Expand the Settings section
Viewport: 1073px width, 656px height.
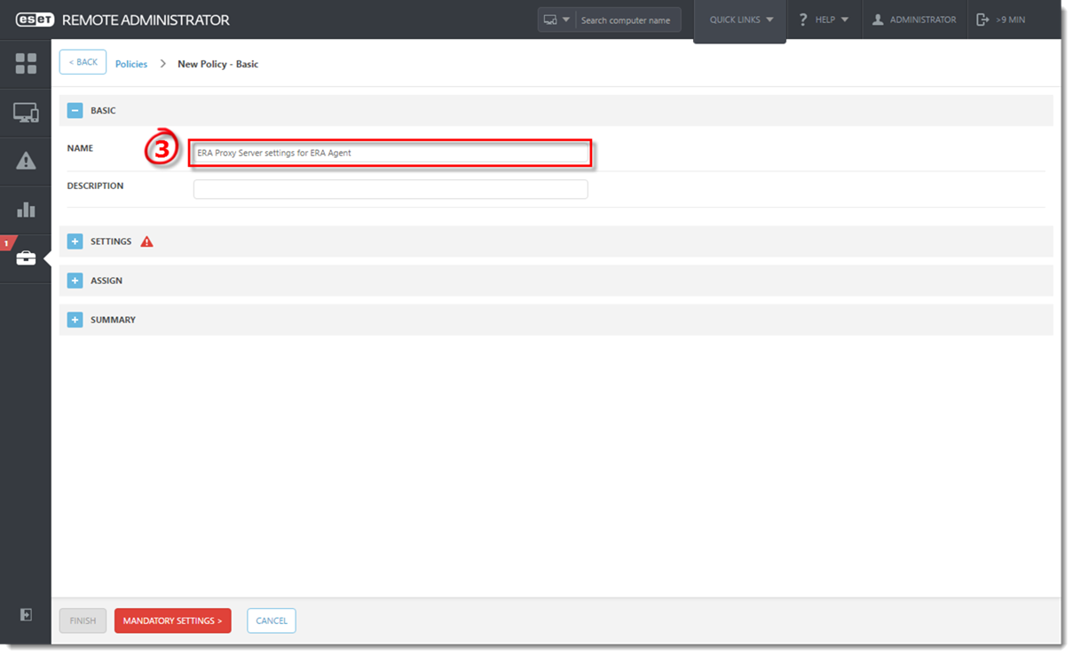[x=75, y=241]
